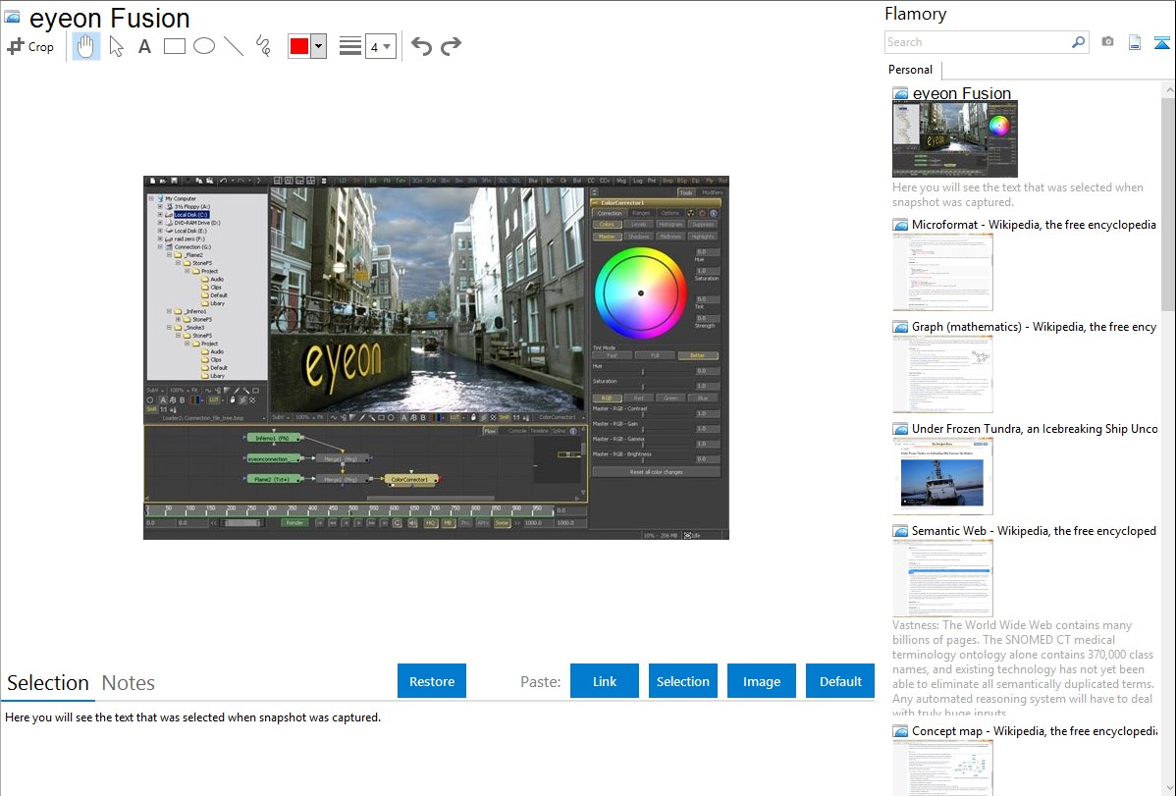
Task: Select the Crop tool
Action: [x=30, y=46]
